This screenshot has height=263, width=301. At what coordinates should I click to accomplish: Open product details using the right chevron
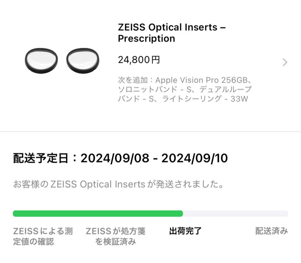point(285,62)
